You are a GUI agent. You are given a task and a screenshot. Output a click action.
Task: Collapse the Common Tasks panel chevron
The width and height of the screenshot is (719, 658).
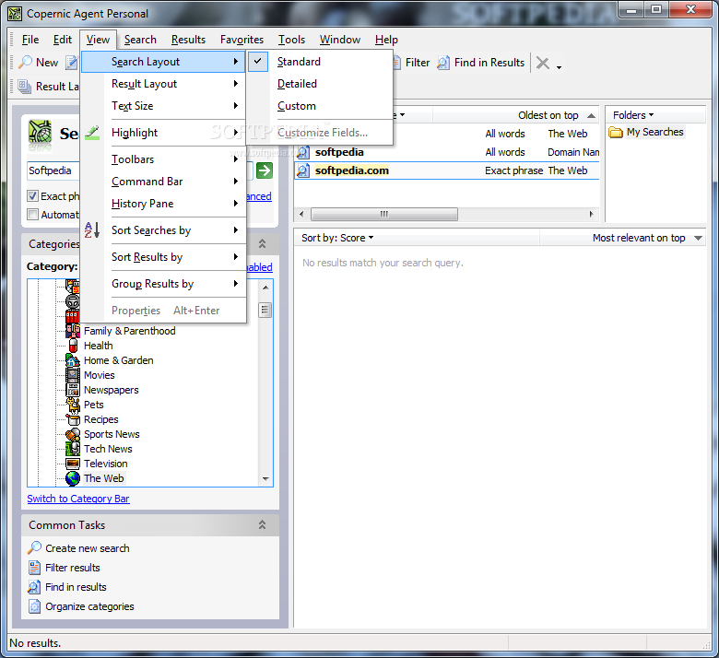click(x=263, y=524)
